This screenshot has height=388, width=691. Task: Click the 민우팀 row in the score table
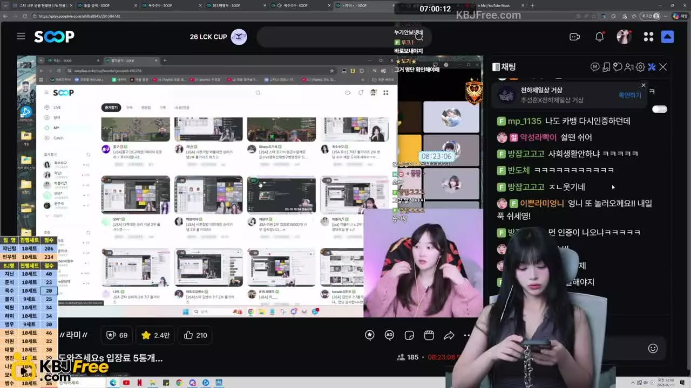[x=29, y=257]
